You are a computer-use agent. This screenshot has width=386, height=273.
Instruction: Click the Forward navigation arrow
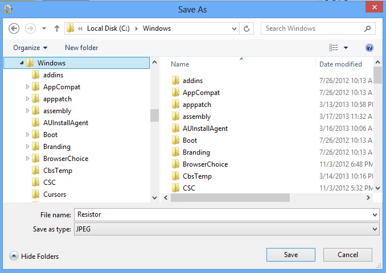30,28
